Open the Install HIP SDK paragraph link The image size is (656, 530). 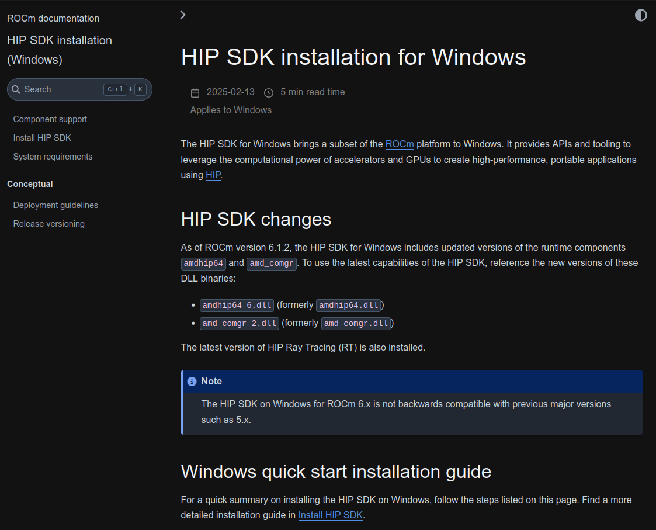[331, 515]
